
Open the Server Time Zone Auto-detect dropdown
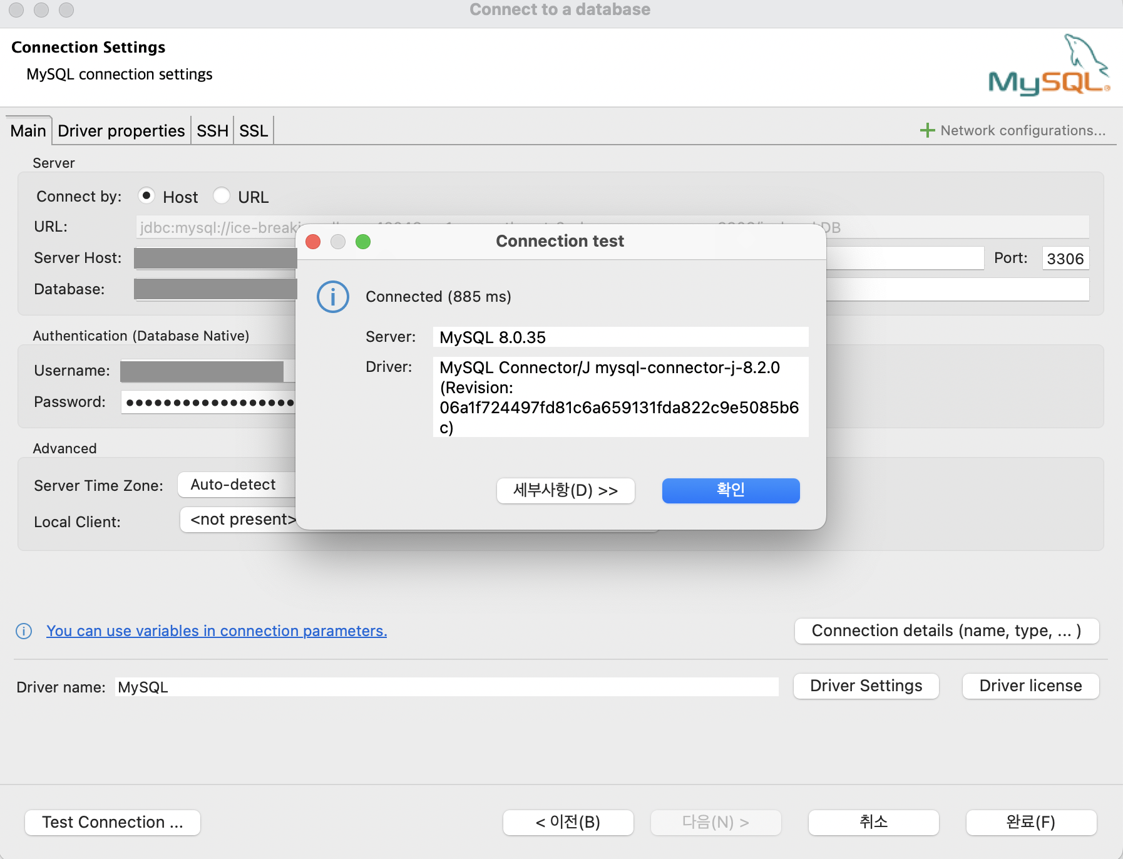[237, 485]
